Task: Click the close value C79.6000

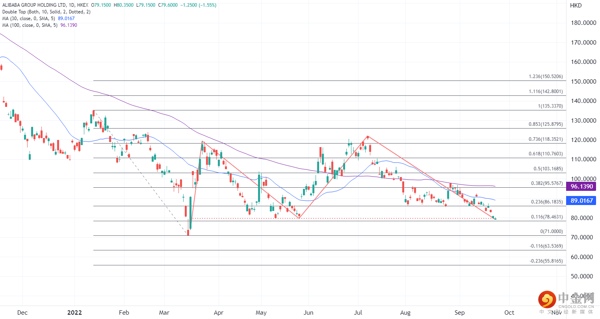Action: click(168, 5)
